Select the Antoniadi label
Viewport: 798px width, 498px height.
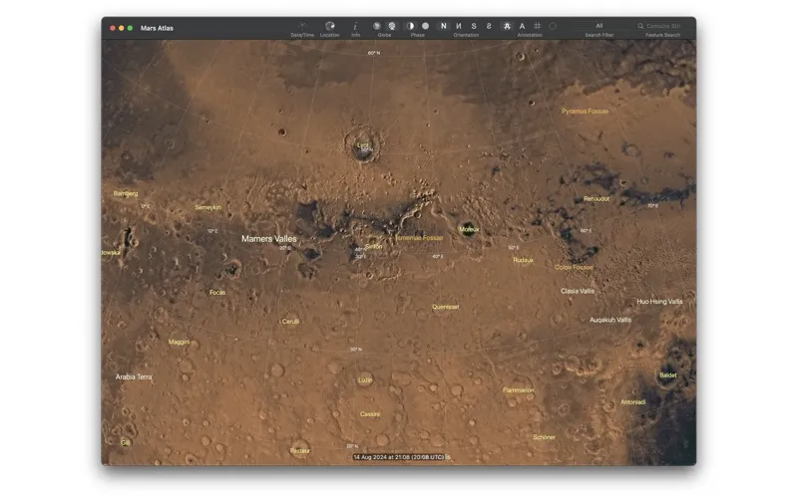(633, 402)
